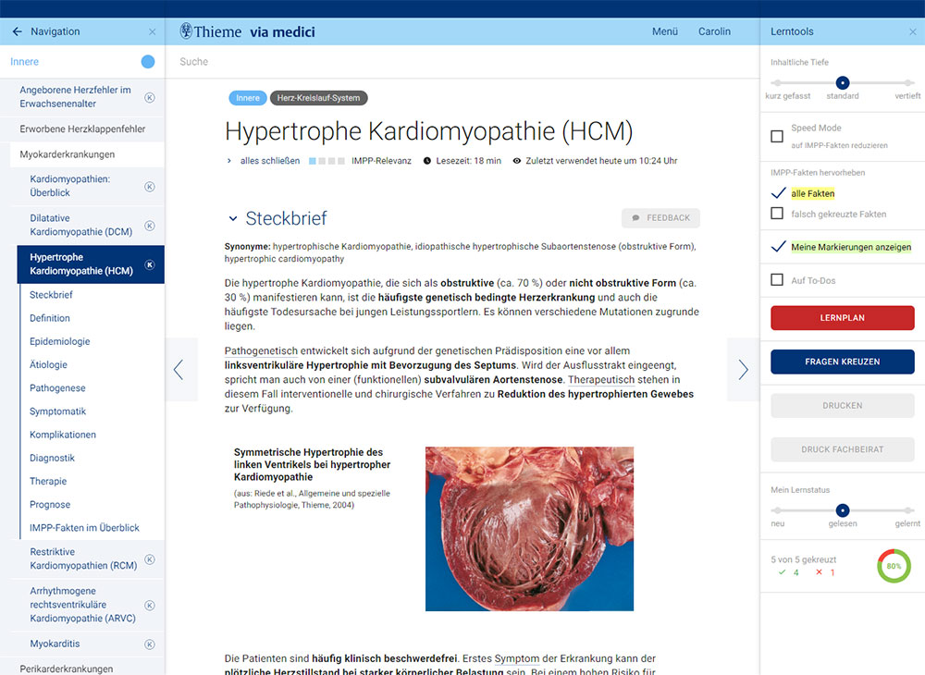Set Inhaltliche Tiefe slider to vertieft
Image resolution: width=925 pixels, height=675 pixels.
908,83
